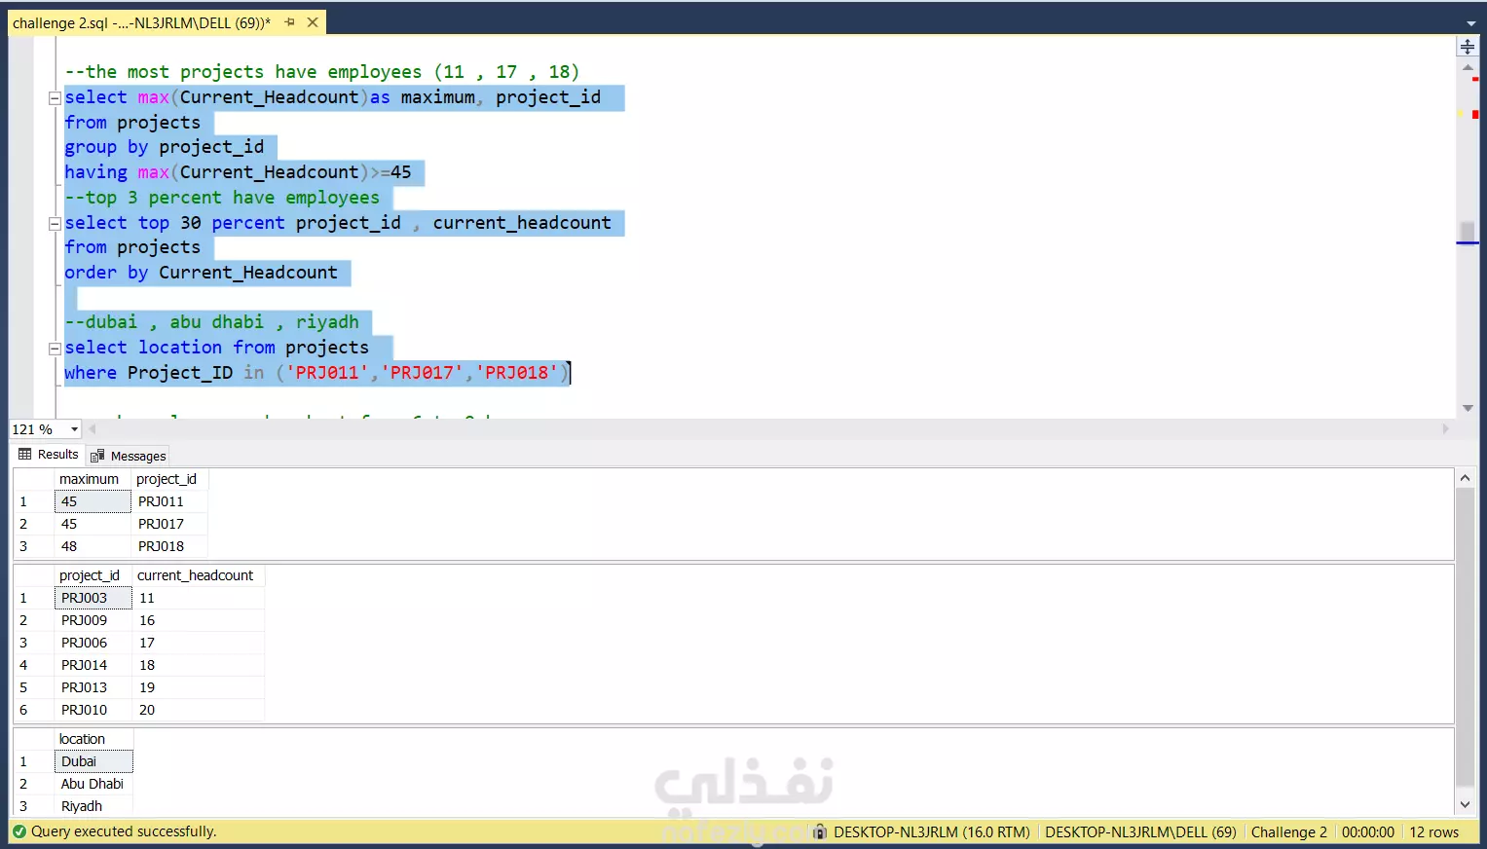Switch to the challenge 2.sql tab
This screenshot has width=1487, height=849.
[x=141, y=22]
